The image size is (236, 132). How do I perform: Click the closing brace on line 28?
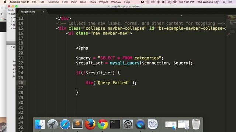77,92
